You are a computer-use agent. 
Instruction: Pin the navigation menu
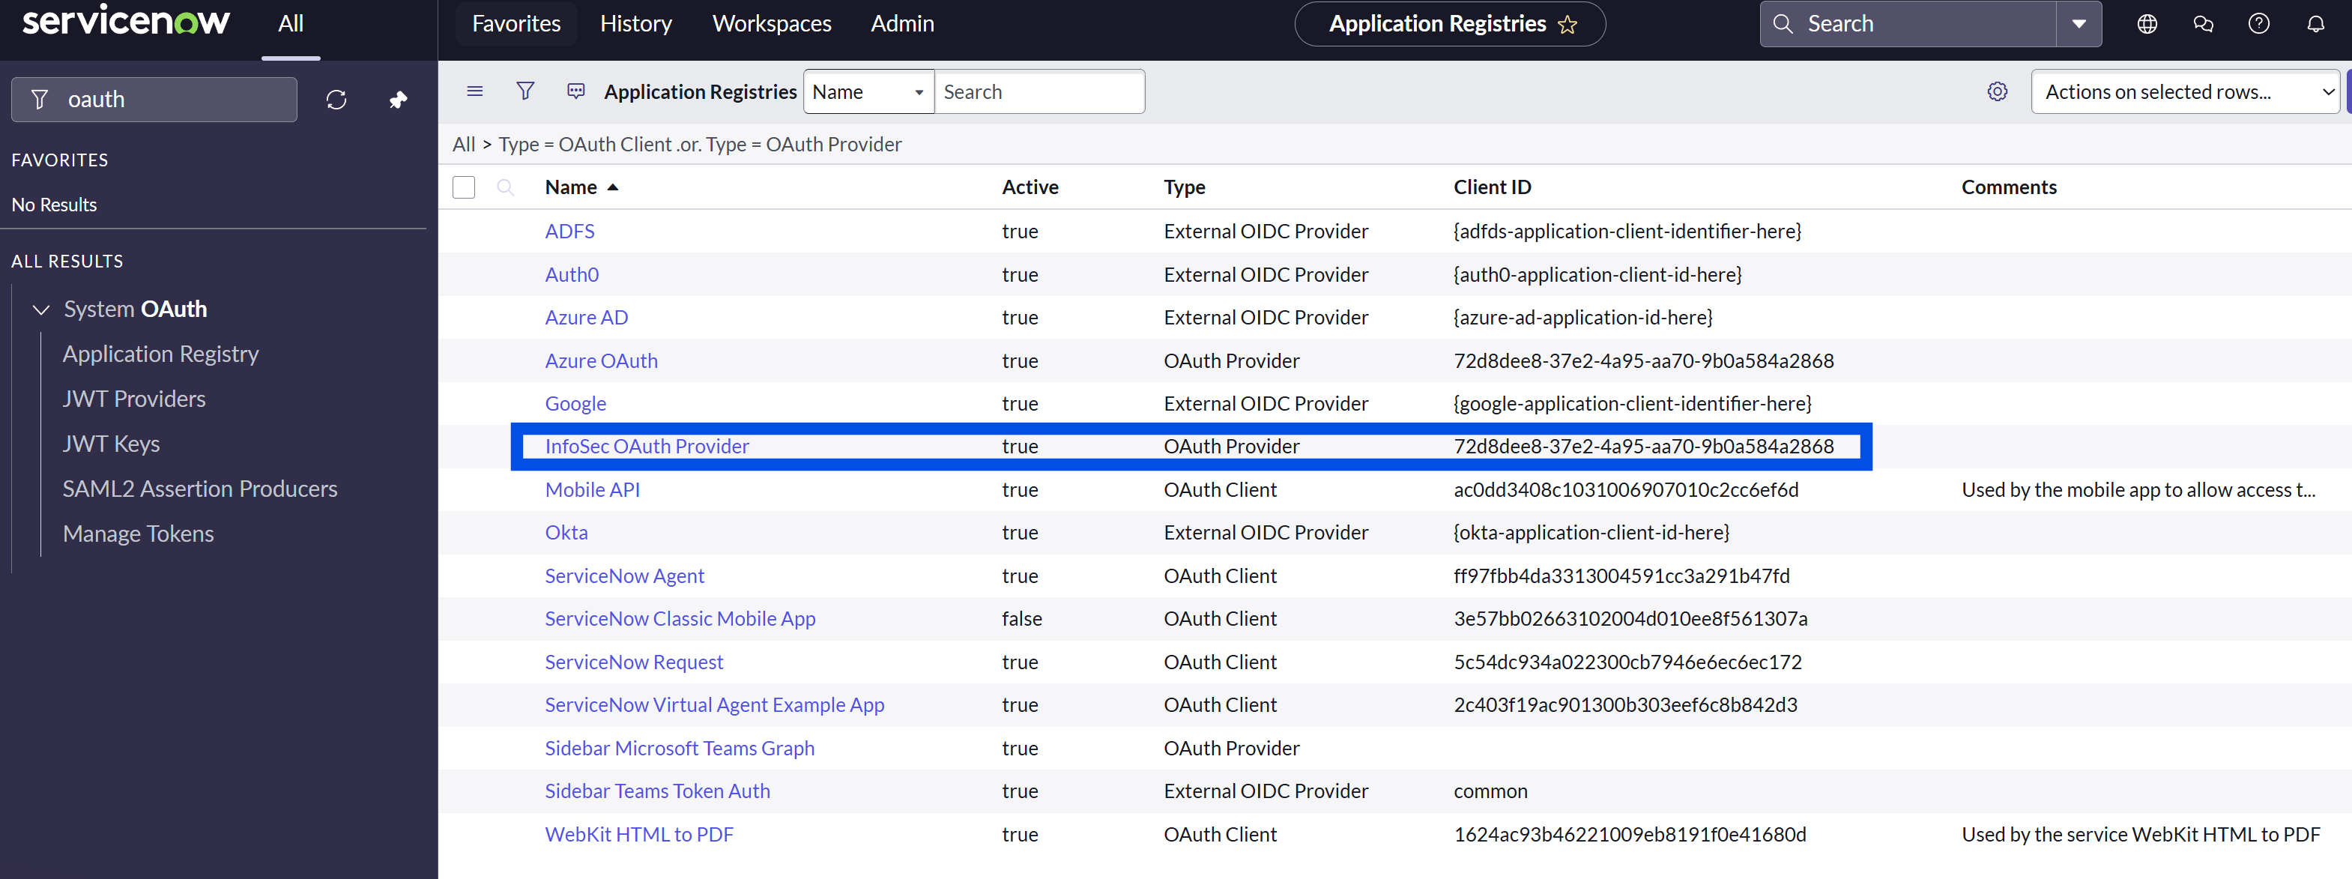pos(398,100)
